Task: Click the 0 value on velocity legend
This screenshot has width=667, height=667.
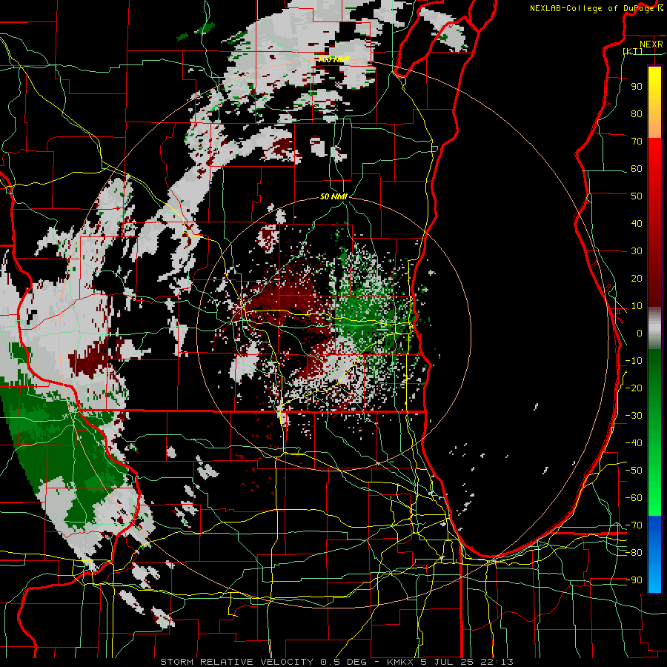Action: pyautogui.click(x=640, y=333)
